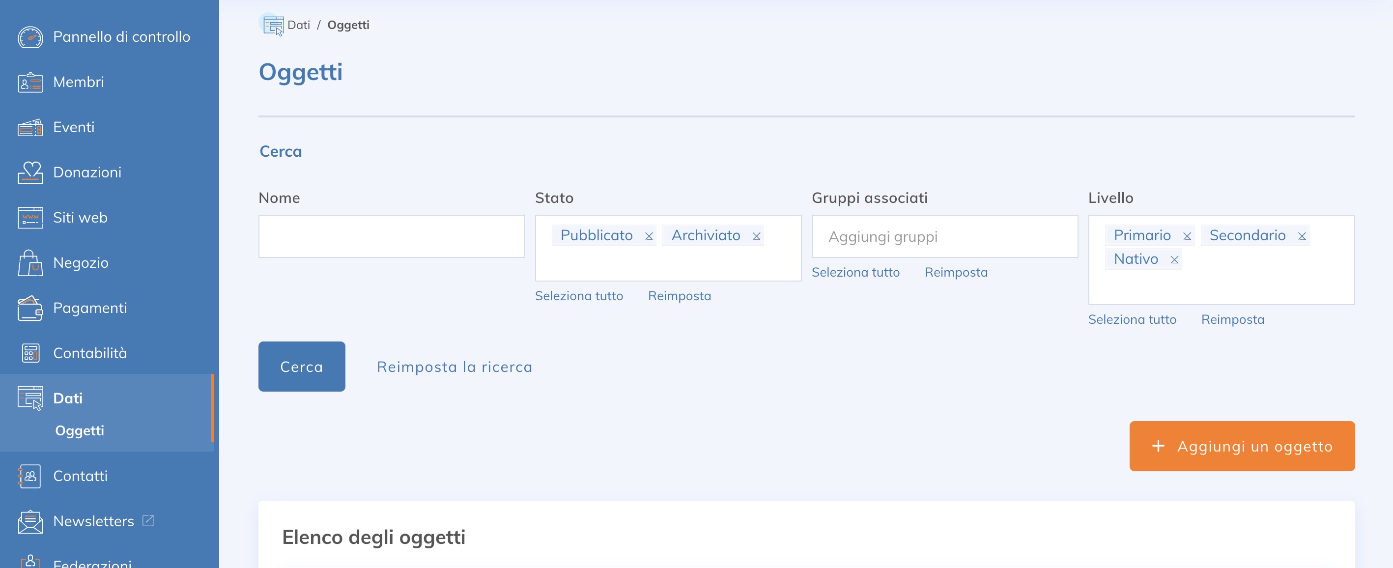The width and height of the screenshot is (1393, 568).
Task: Click Seleziona tutto under Gruppi associati
Action: (x=855, y=272)
